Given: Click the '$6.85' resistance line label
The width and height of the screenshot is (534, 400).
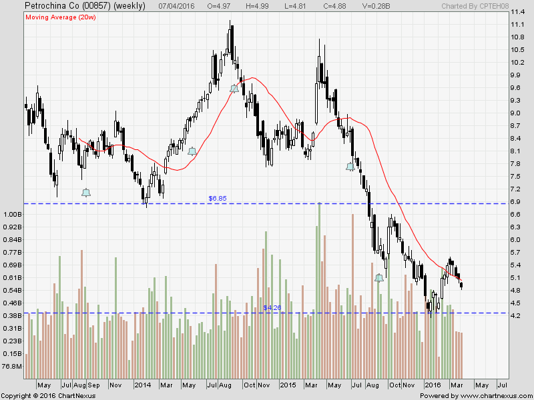Looking at the screenshot, I should pyautogui.click(x=218, y=198).
